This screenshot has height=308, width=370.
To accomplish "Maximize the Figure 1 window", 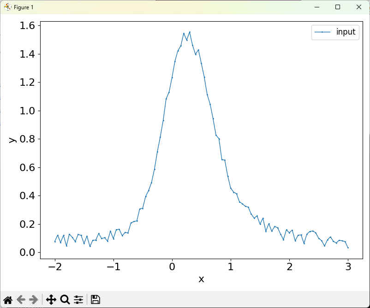I will point(338,7).
